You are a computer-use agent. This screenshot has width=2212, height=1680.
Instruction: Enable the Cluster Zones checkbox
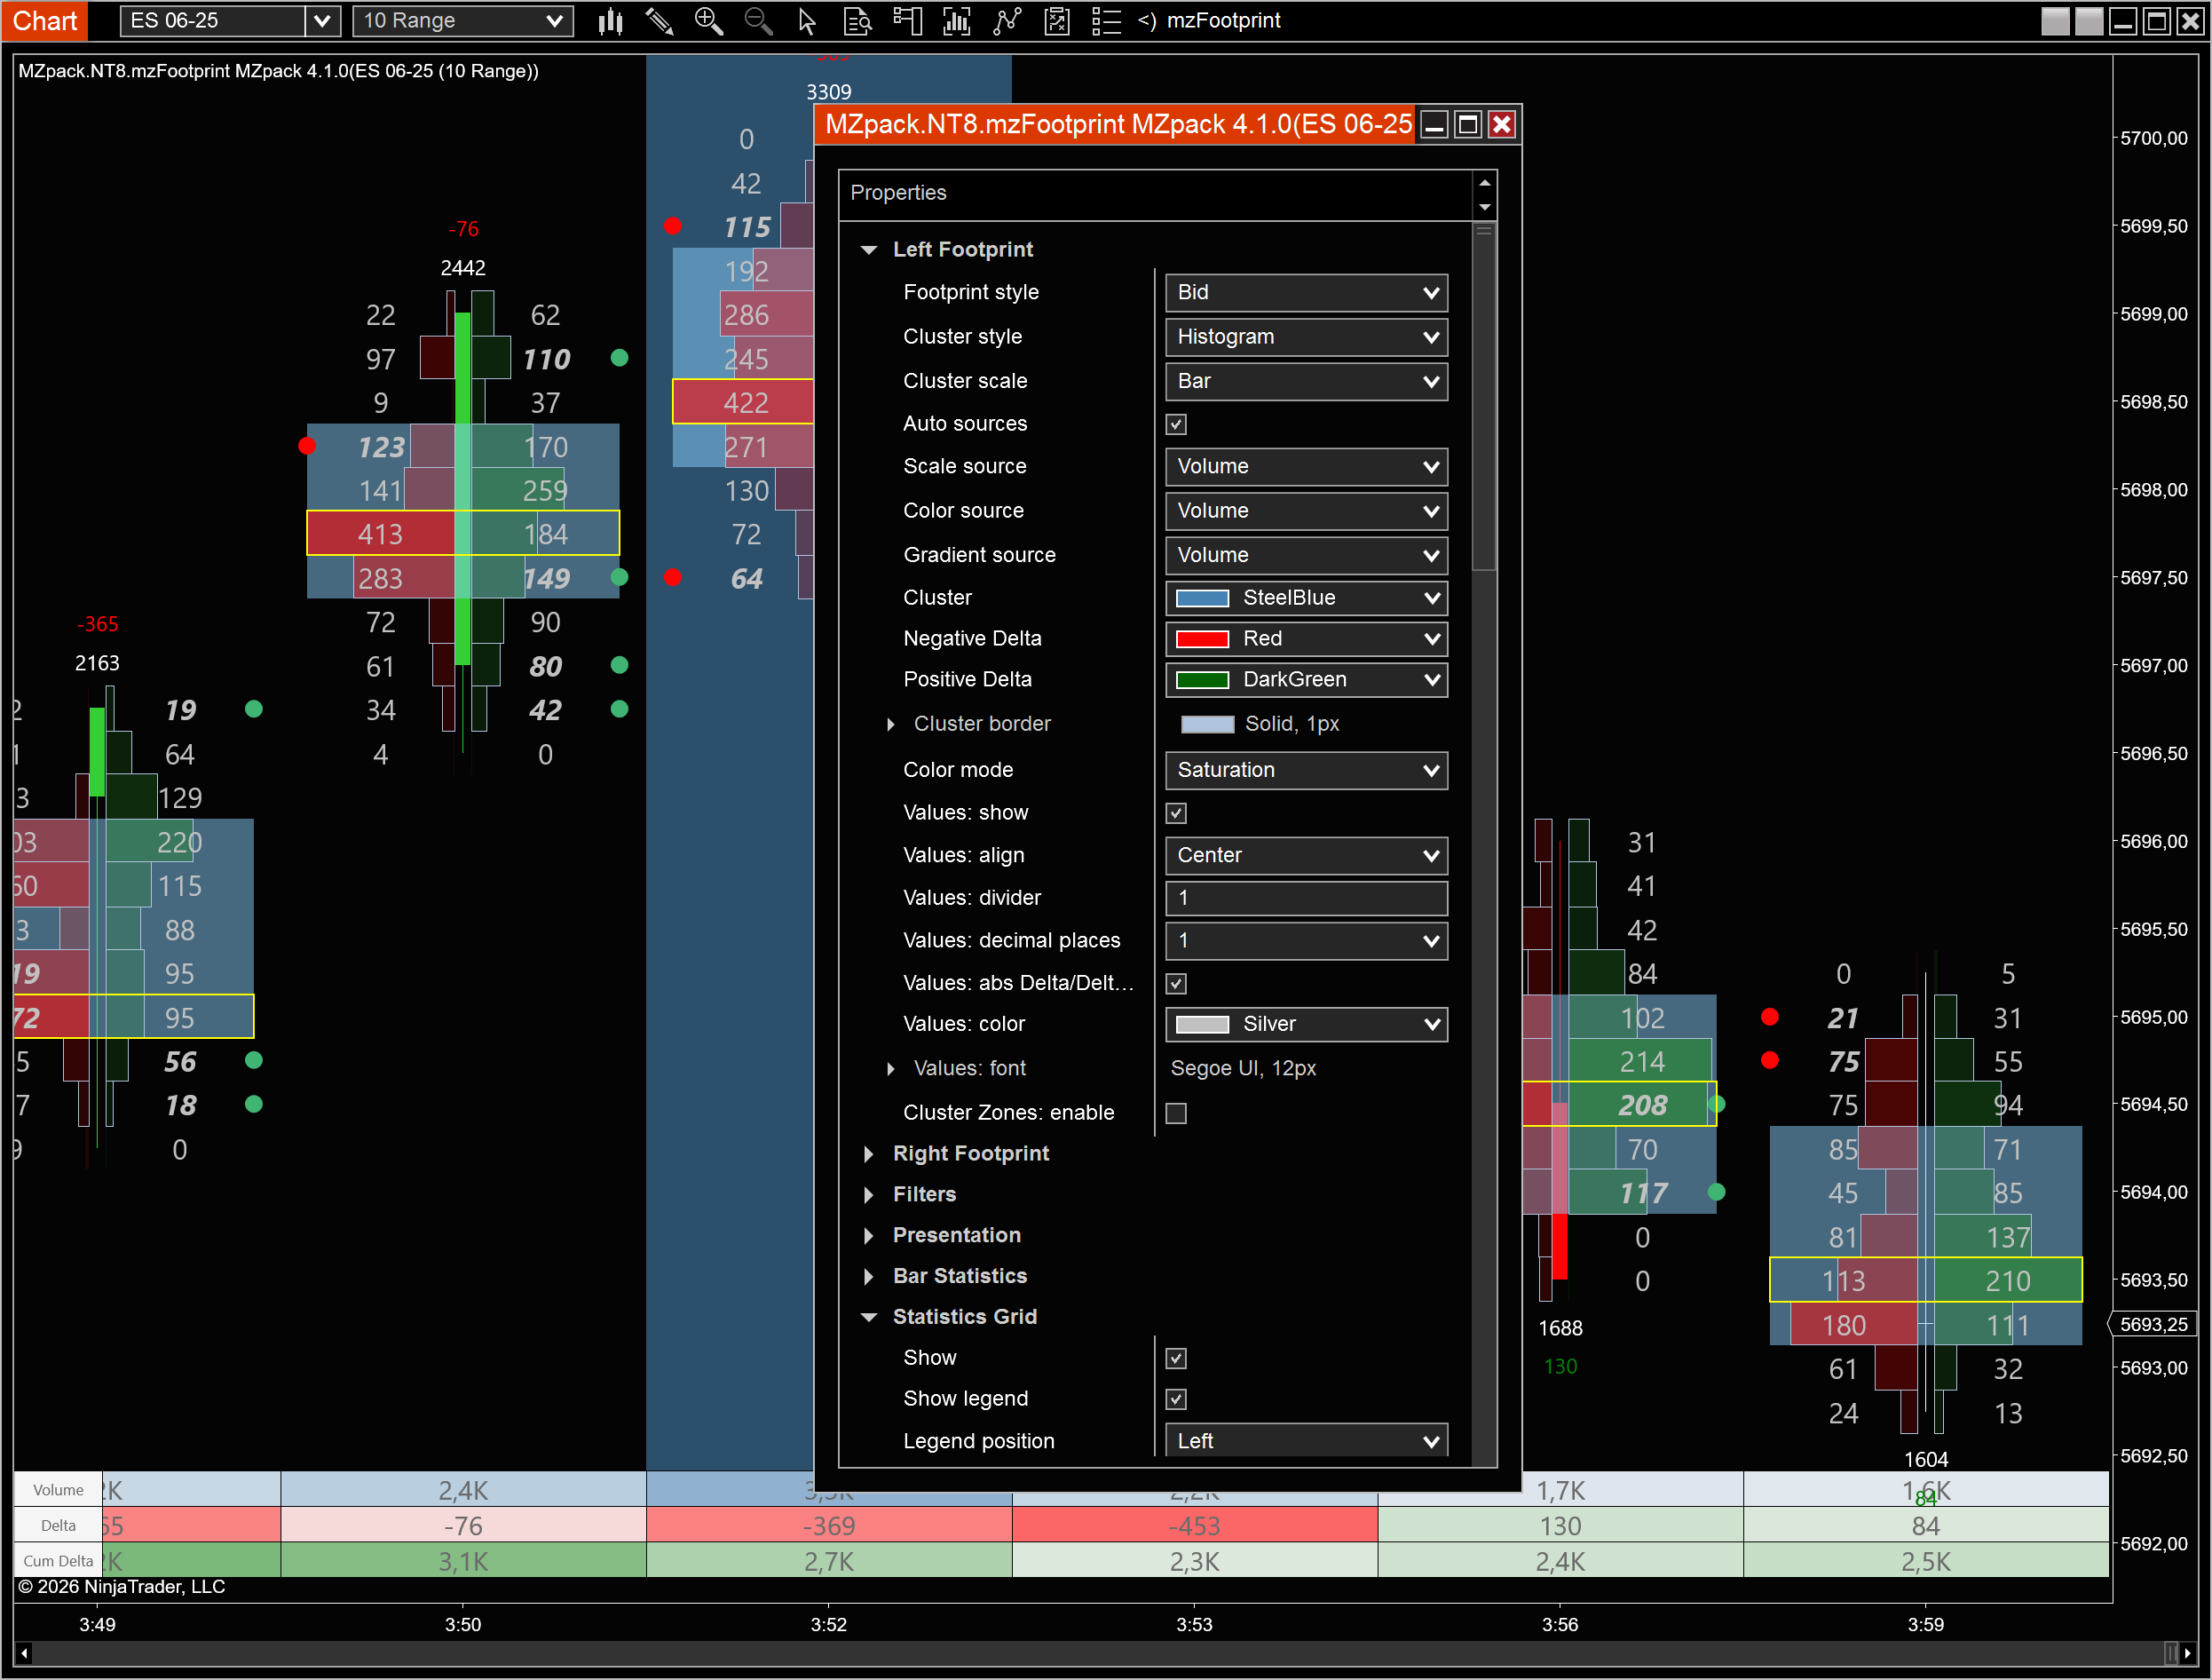click(x=1176, y=1113)
